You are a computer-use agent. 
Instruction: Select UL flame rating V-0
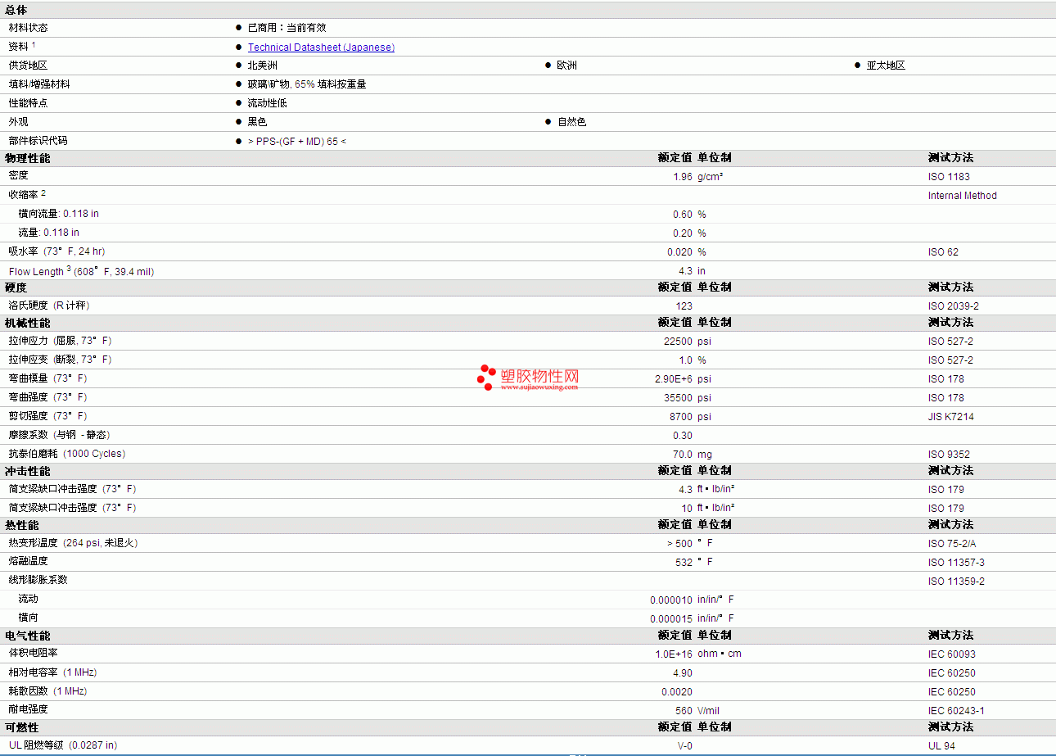tap(684, 746)
